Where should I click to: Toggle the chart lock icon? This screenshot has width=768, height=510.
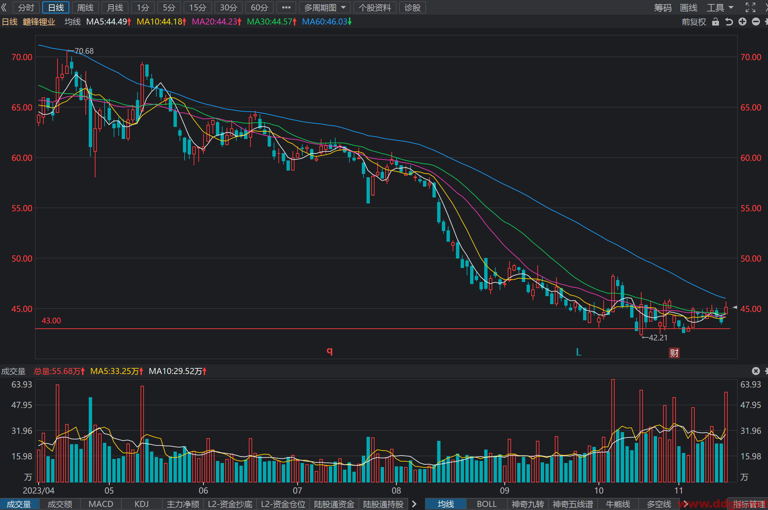click(x=716, y=22)
